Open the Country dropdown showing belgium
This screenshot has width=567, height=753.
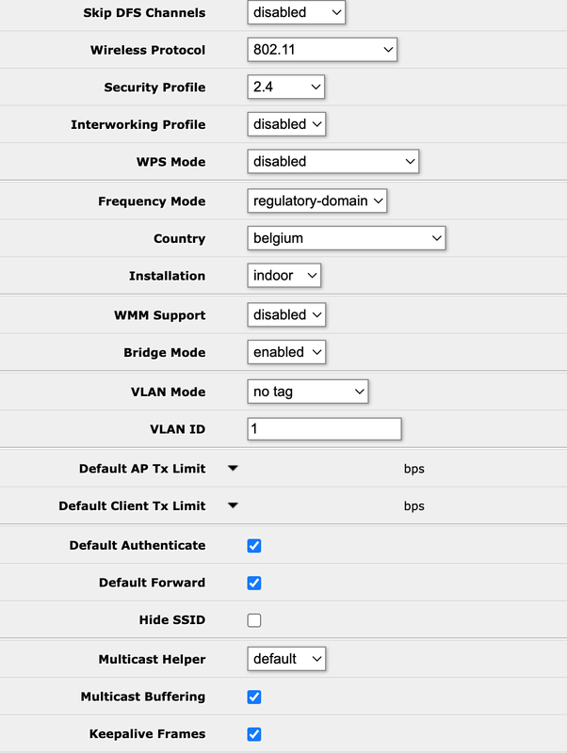[346, 238]
